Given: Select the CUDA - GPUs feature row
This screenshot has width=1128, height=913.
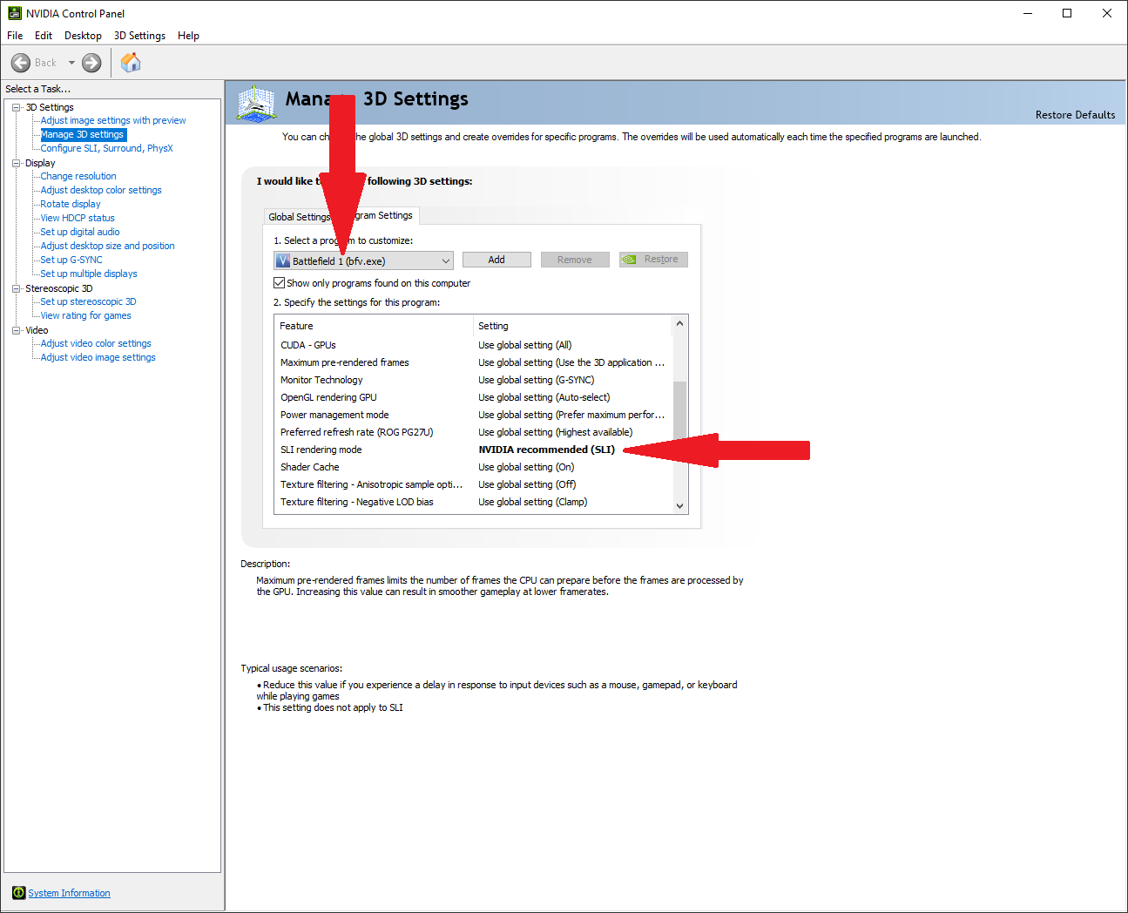Looking at the screenshot, I should click(473, 345).
